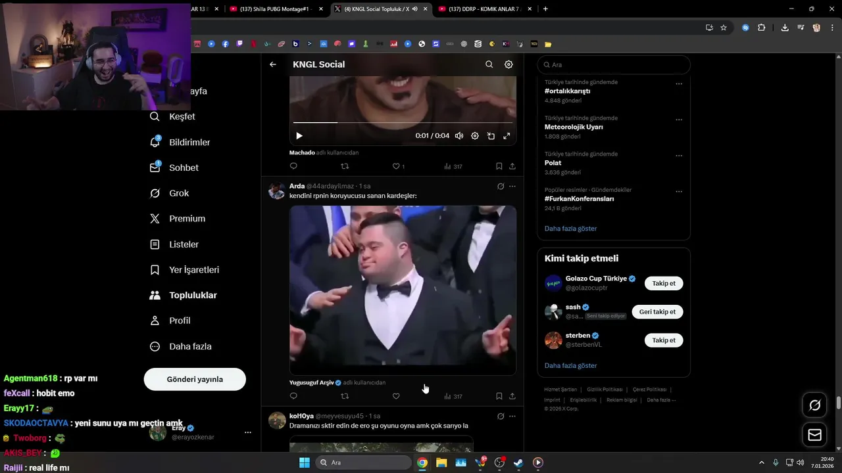Open floating messages envelope button

(x=814, y=435)
